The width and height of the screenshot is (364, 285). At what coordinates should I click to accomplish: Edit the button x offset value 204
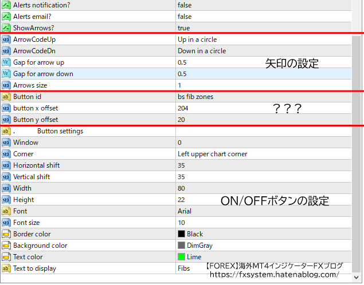click(264, 108)
